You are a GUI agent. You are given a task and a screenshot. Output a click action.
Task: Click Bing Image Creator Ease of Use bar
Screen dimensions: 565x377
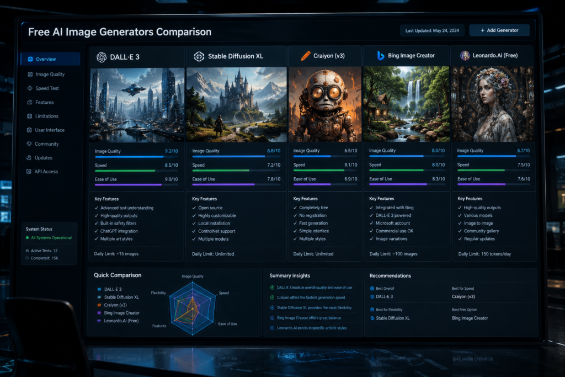click(x=407, y=184)
